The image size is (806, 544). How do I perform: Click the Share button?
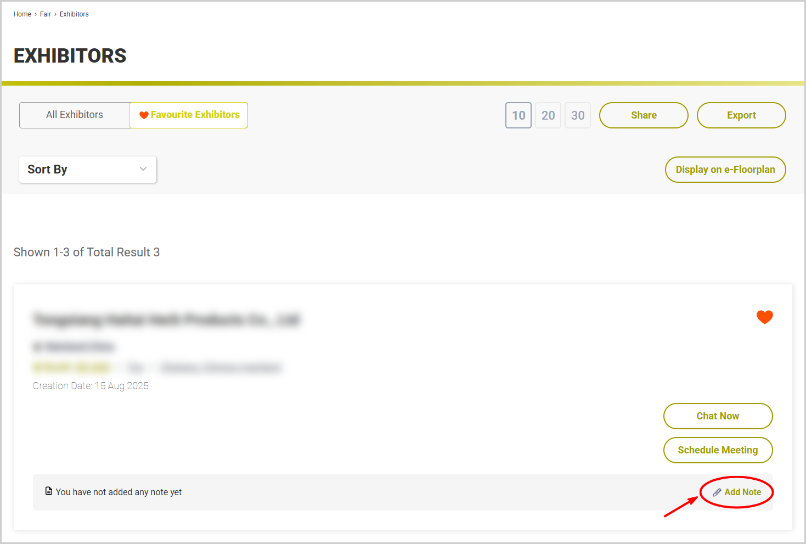pos(644,115)
